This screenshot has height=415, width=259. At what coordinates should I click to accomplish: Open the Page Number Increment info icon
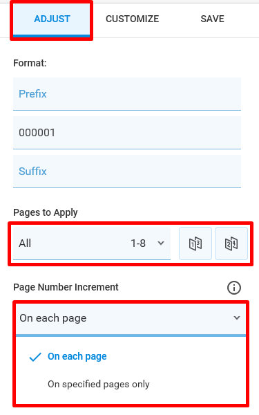pyautogui.click(x=234, y=288)
